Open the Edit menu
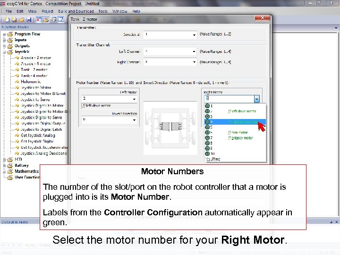Screen dimensions: 340x255 coord(20,11)
